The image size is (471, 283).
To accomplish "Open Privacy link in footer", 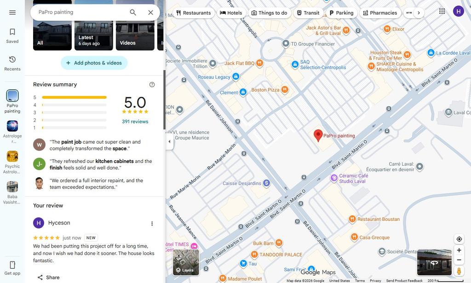I will coord(375,281).
